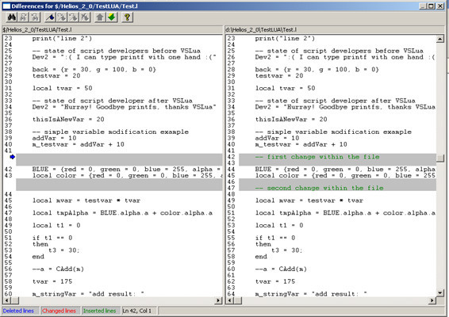Click the window icon in the title bar

coord(6,6)
